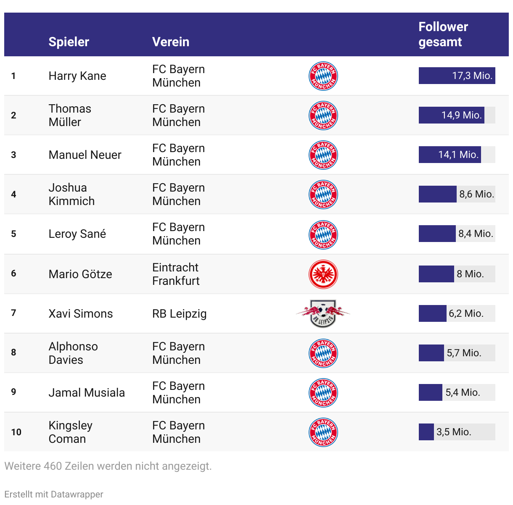Select the Xavi Simons player name

click(x=81, y=314)
